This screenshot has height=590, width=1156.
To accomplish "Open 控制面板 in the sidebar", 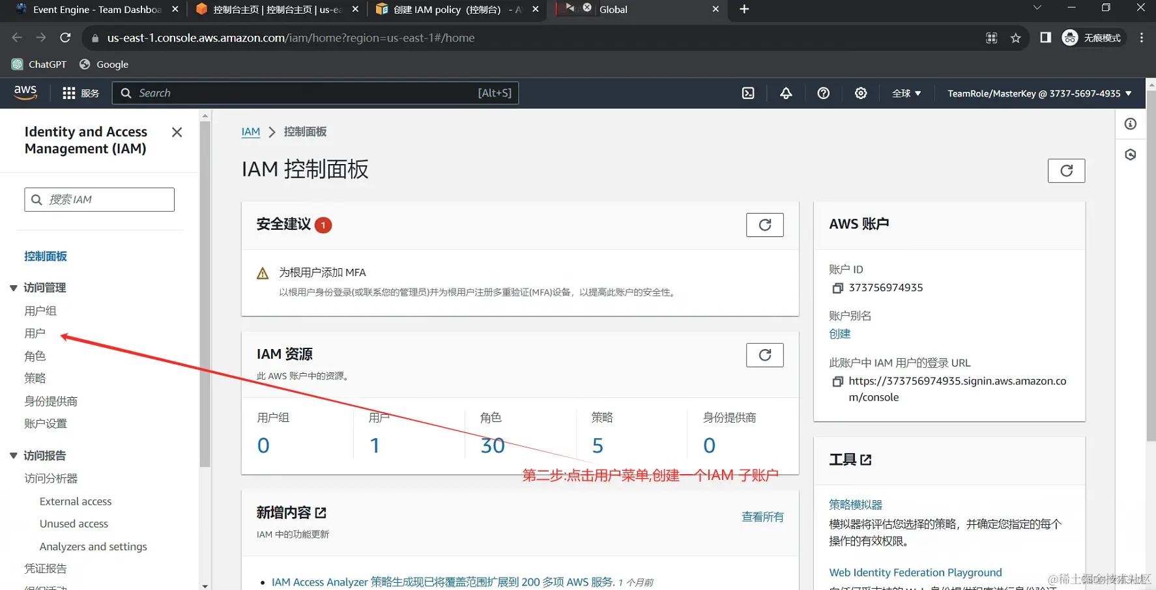I will [x=46, y=256].
